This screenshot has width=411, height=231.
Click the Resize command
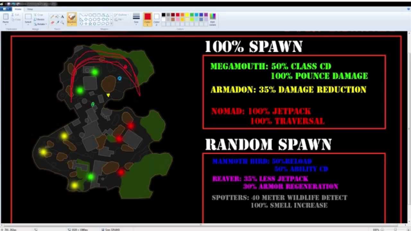click(x=39, y=20)
